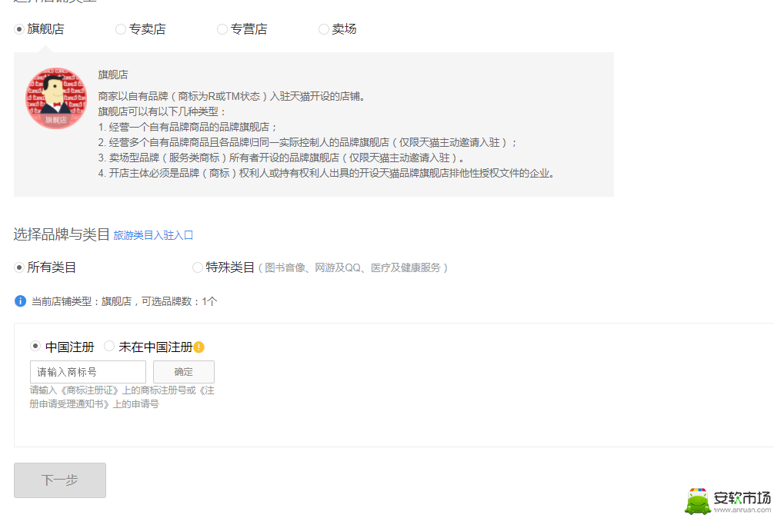Image resolution: width=774 pixels, height=518 pixels.
Task: Enable the 所有类目 category option
Action: 19,267
